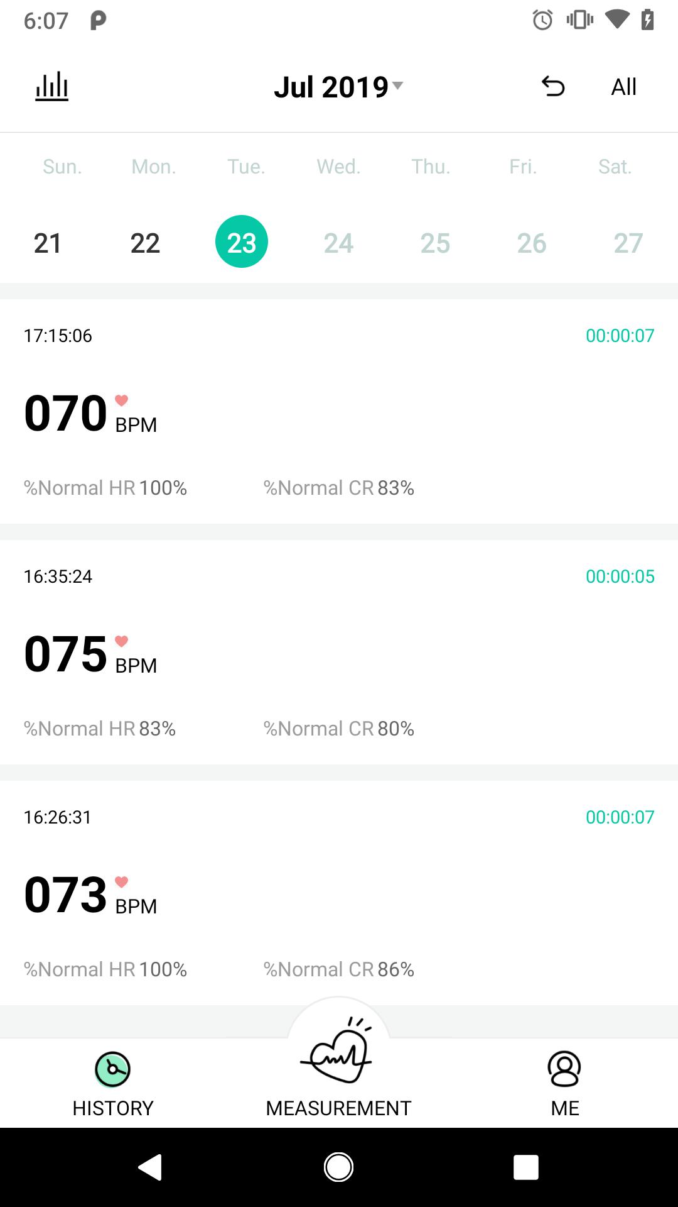Open the bar chart statistics icon
Image resolution: width=678 pixels, height=1207 pixels.
51,86
